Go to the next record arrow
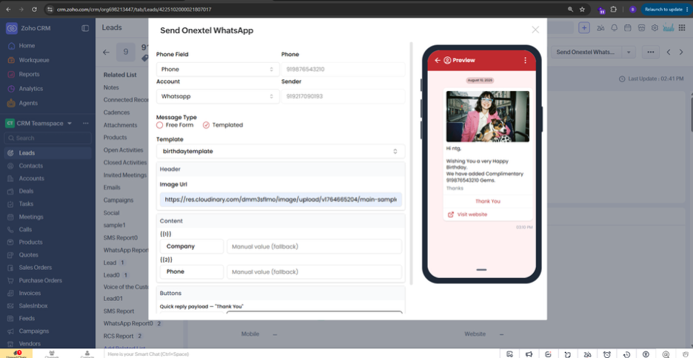693x358 pixels. pos(680,52)
